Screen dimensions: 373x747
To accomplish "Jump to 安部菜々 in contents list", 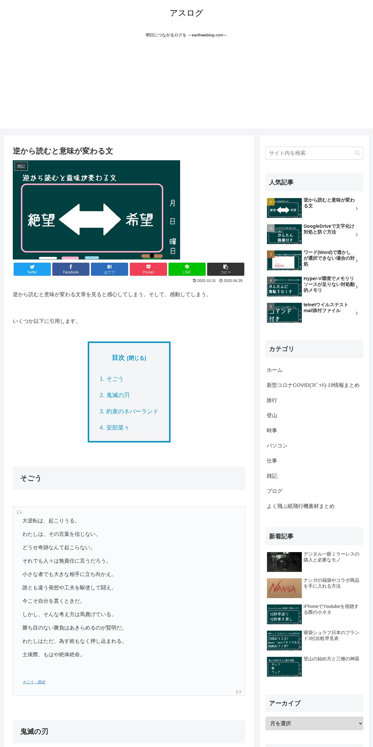I will tap(114, 428).
